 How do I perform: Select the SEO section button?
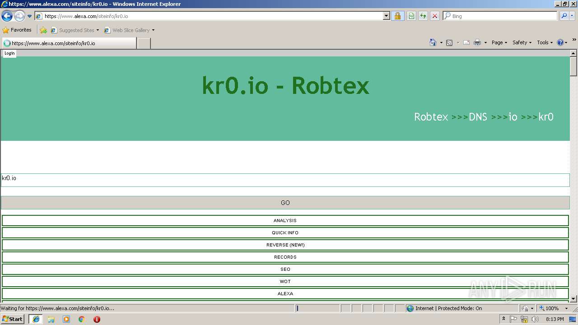(x=285, y=269)
